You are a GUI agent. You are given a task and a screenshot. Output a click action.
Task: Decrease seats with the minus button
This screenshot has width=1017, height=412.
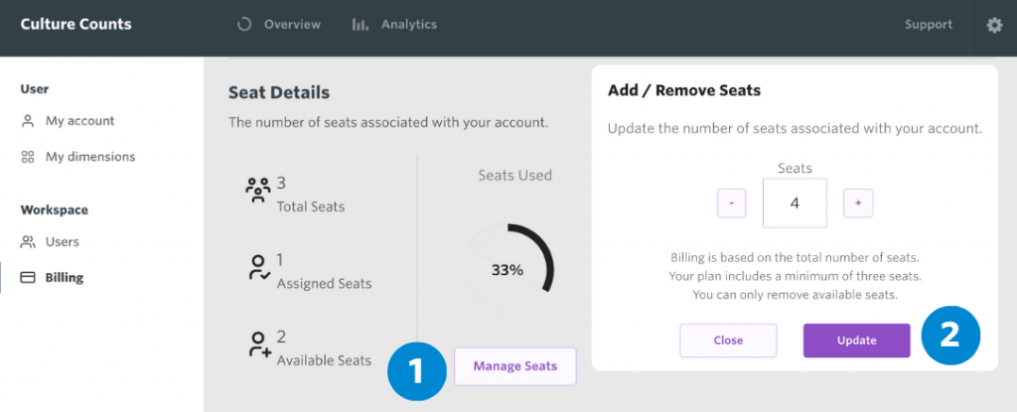click(732, 204)
